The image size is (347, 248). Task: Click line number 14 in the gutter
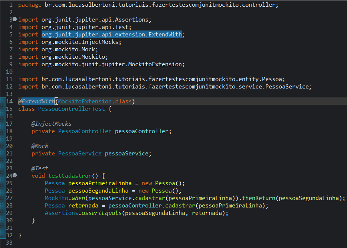(x=9, y=101)
